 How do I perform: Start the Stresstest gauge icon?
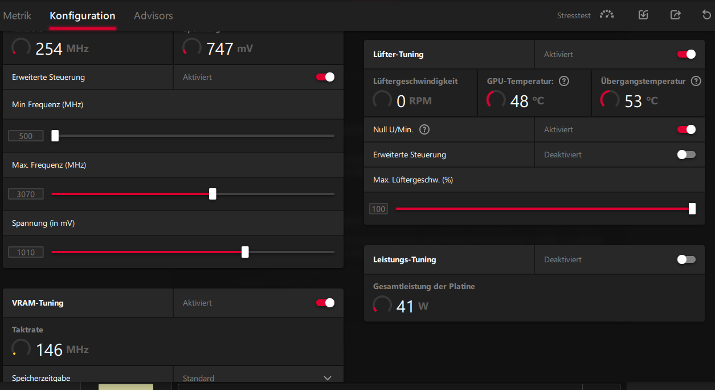tap(607, 15)
